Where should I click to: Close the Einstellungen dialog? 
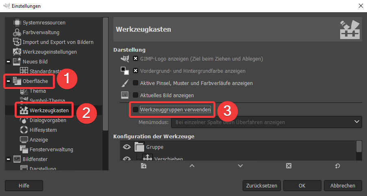361,6
